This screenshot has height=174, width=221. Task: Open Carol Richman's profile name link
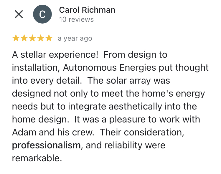pyautogui.click(x=87, y=10)
